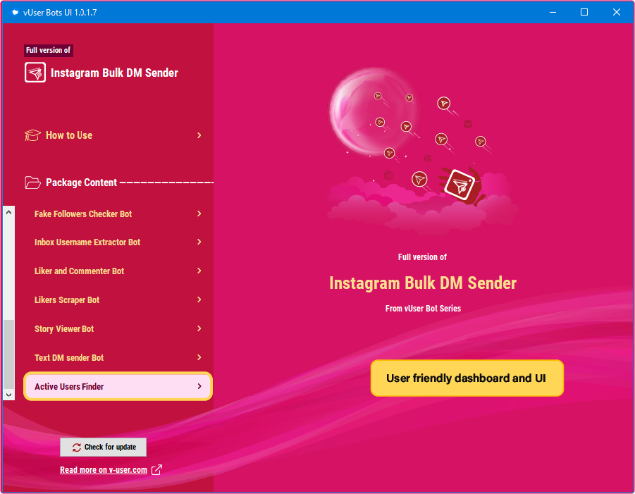Select Liker and Commenter Bot
The image size is (635, 494).
tap(118, 271)
